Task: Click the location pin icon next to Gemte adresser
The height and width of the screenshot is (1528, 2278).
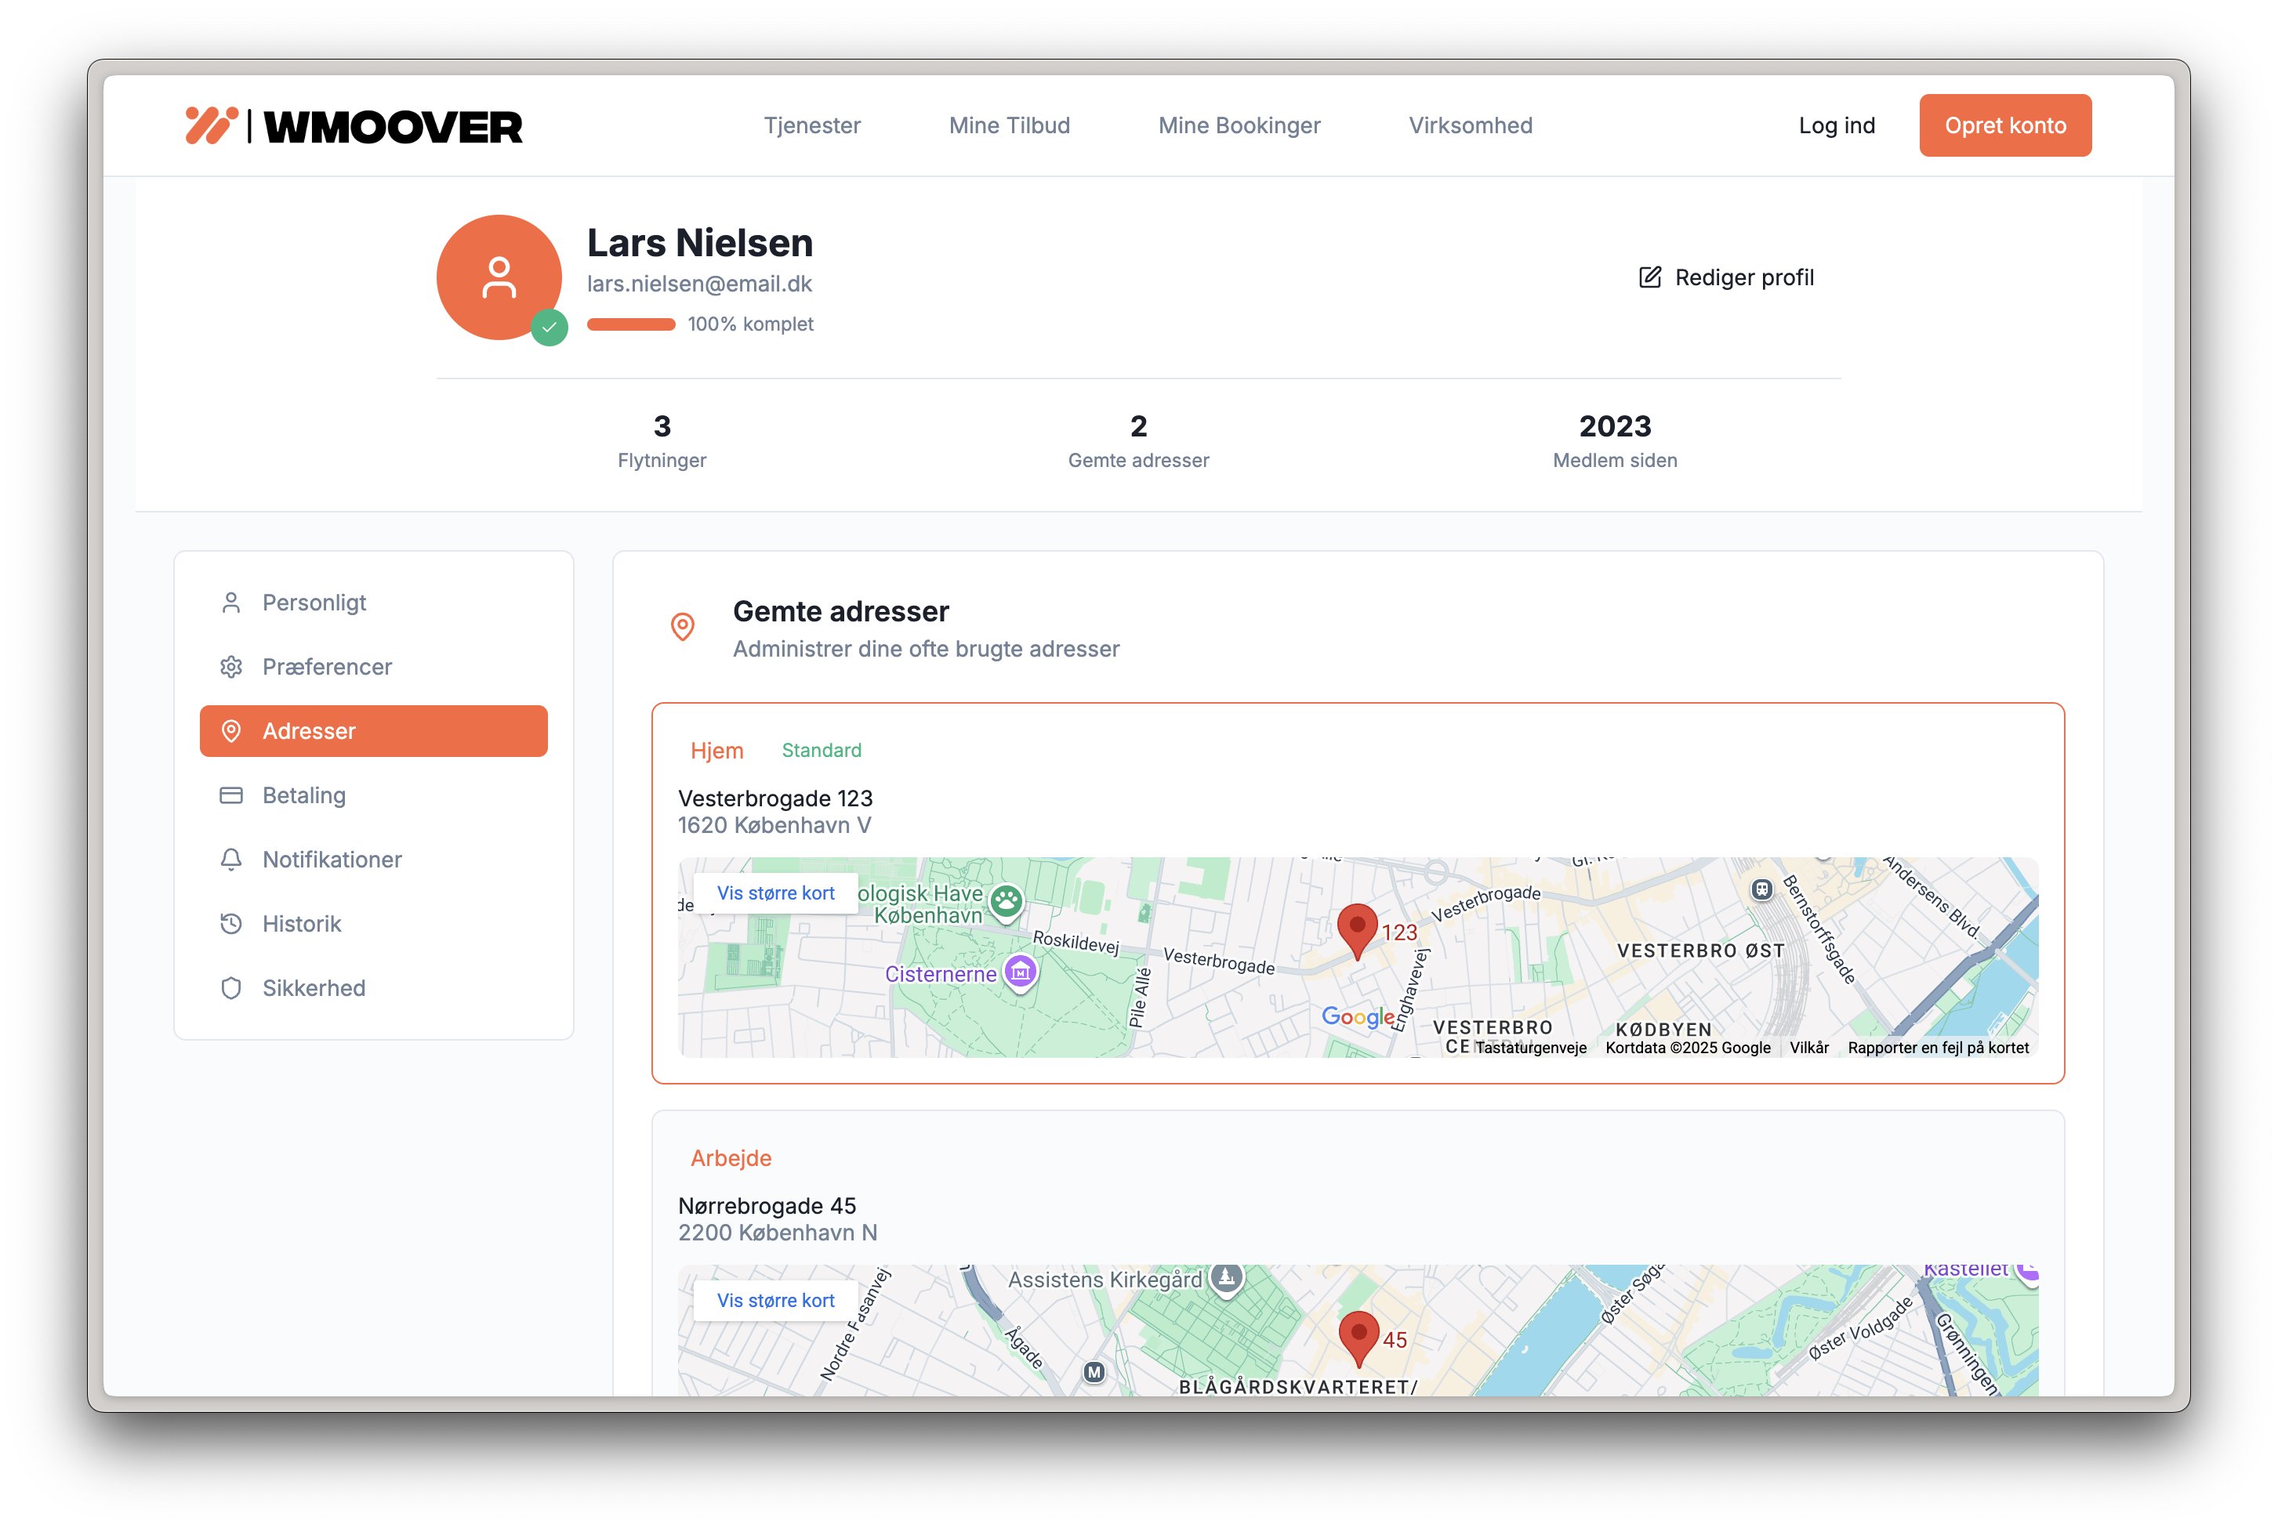Action: coord(682,627)
